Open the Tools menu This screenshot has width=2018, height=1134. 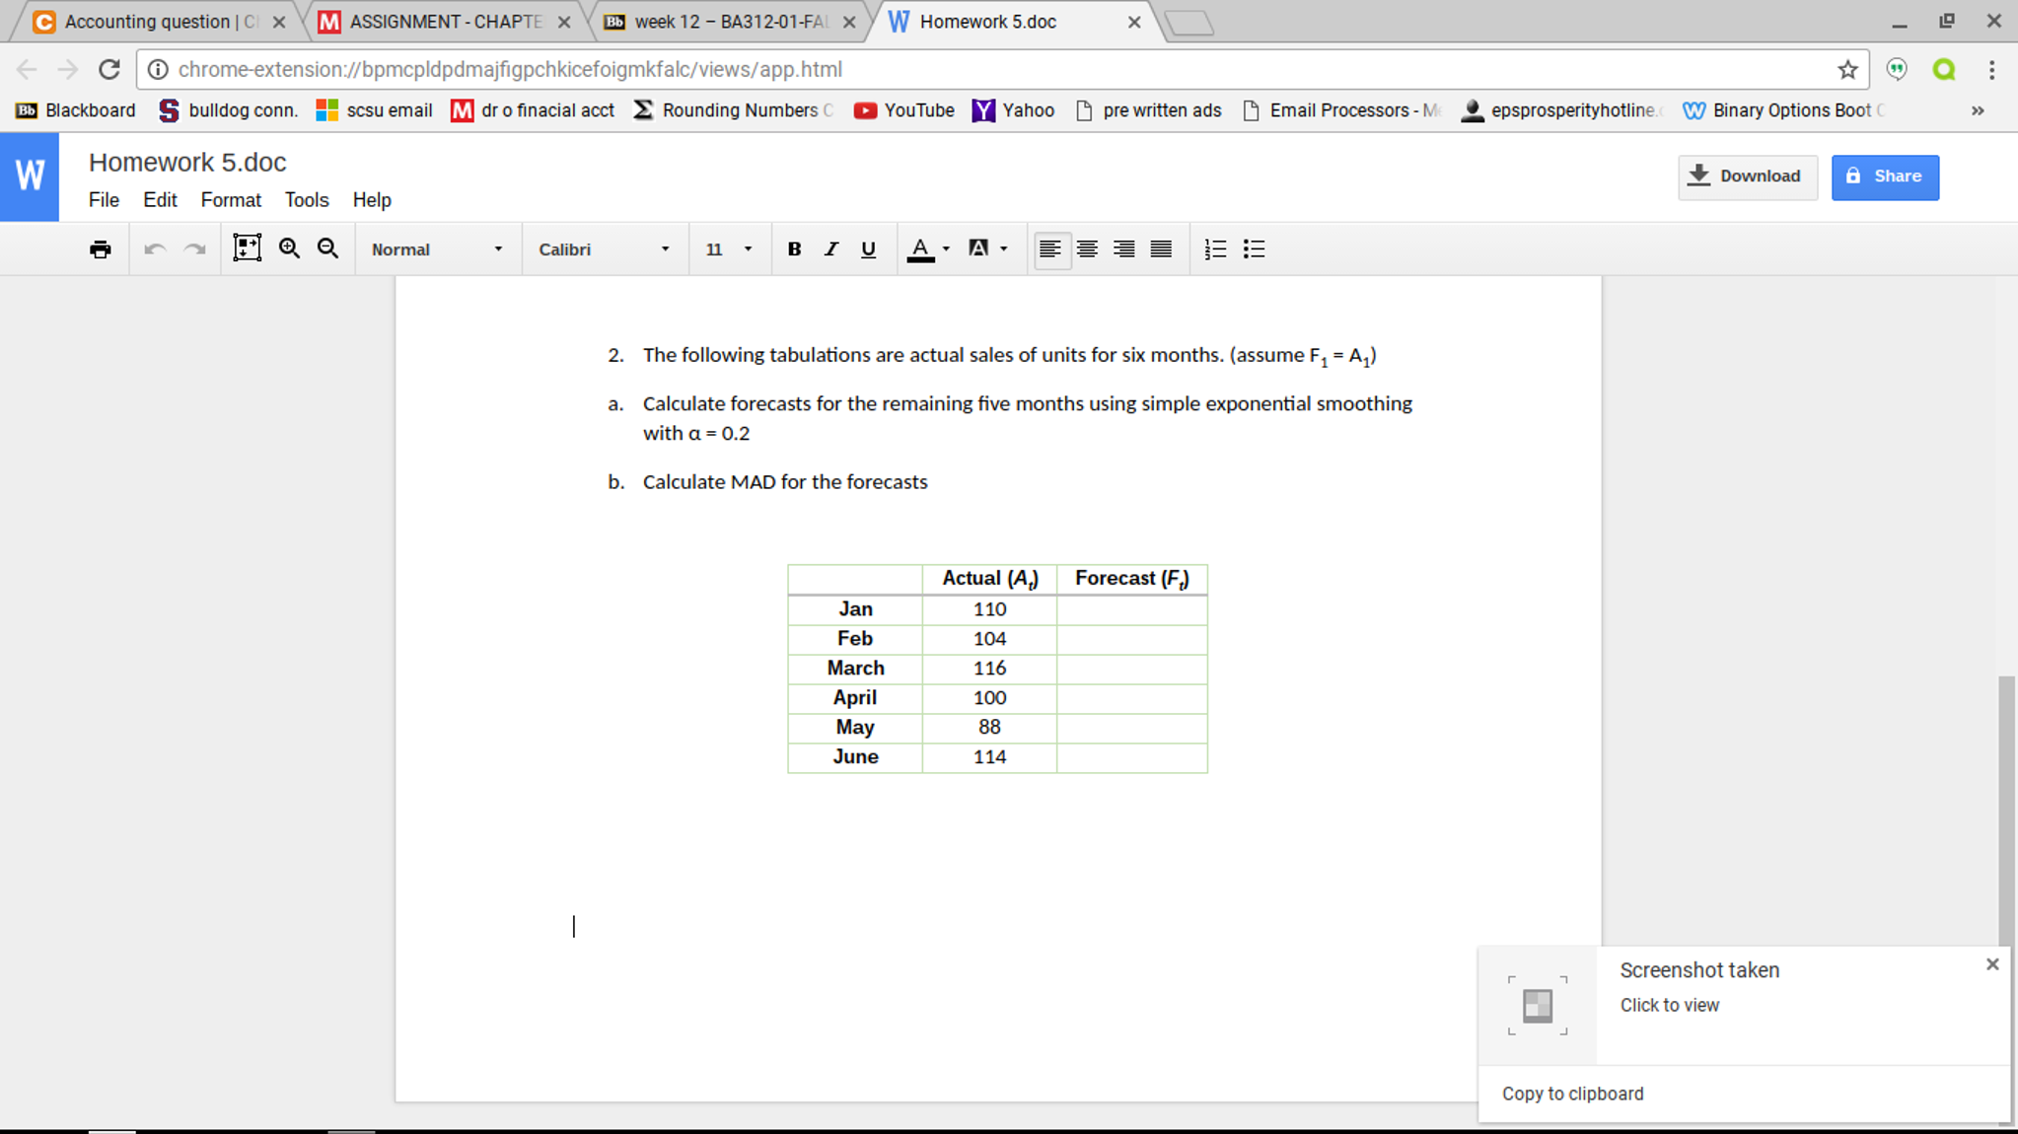pyautogui.click(x=305, y=199)
